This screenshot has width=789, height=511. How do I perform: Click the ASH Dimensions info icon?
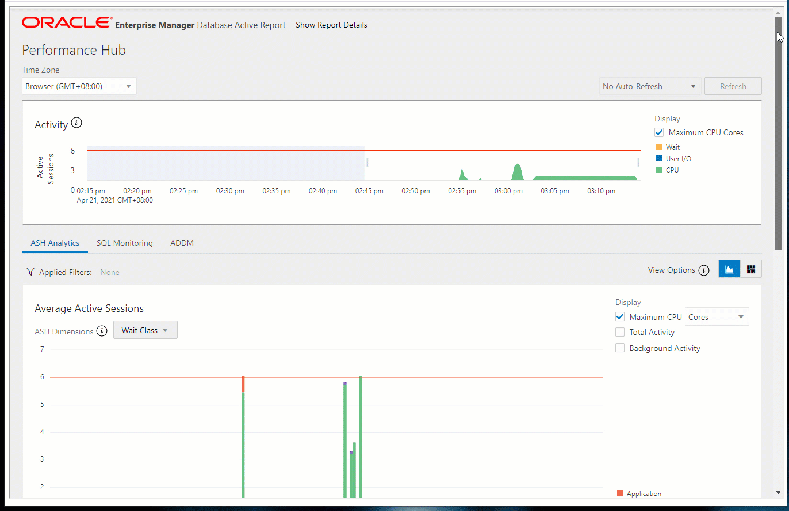pyautogui.click(x=102, y=331)
